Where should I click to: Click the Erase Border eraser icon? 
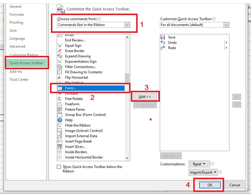click(x=60, y=51)
